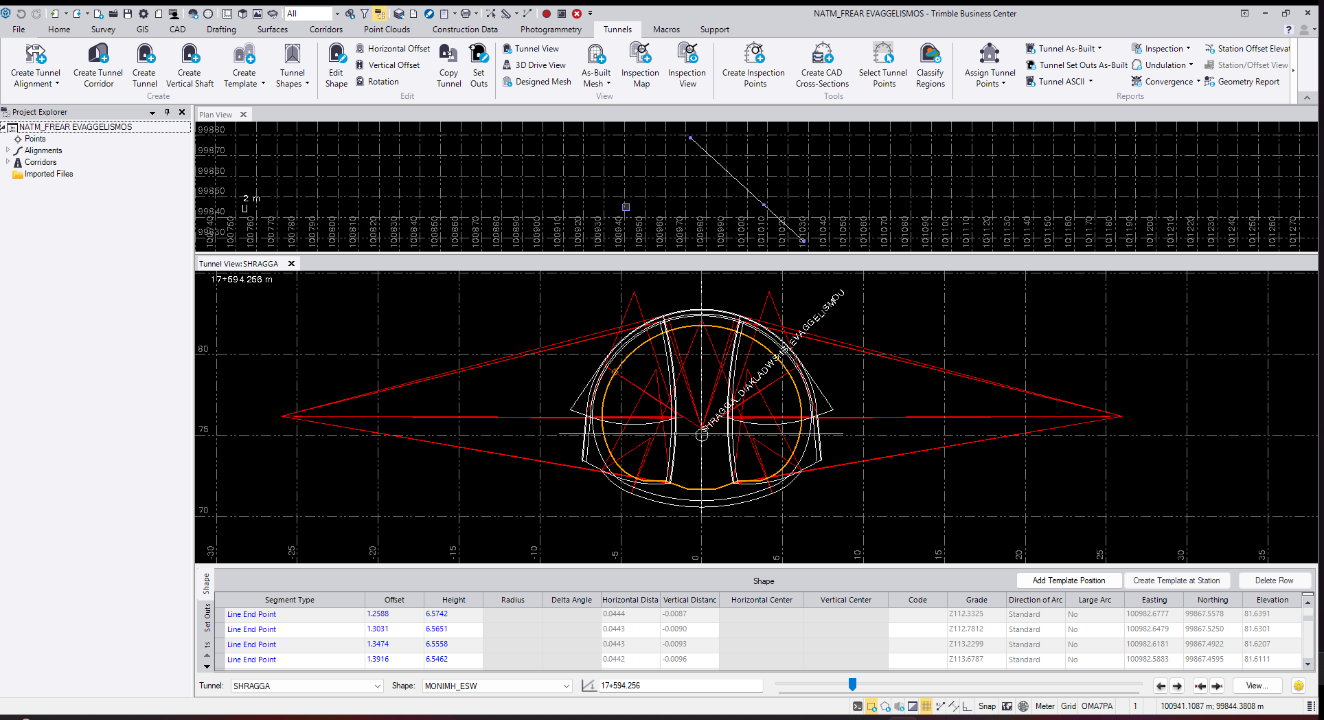Expand the Alignments tree node
The image size is (1324, 720).
8,150
